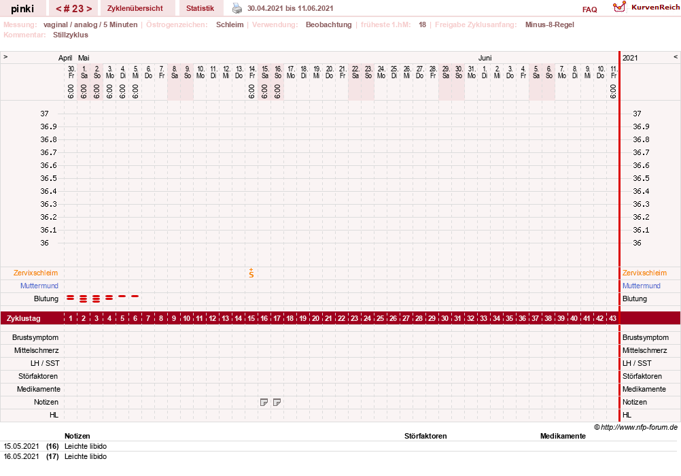Click the date range 30.04.2021 bis 11.06.2021

click(x=291, y=8)
